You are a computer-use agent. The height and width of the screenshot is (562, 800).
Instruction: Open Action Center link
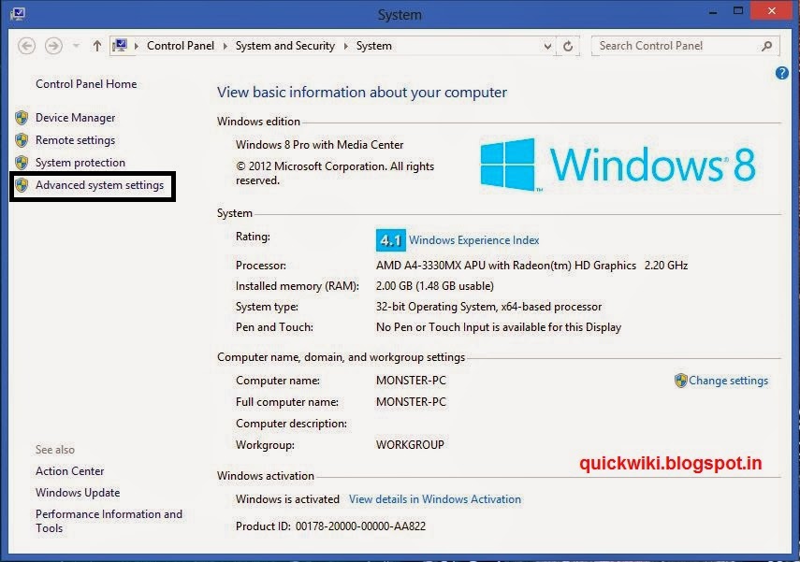pos(70,471)
